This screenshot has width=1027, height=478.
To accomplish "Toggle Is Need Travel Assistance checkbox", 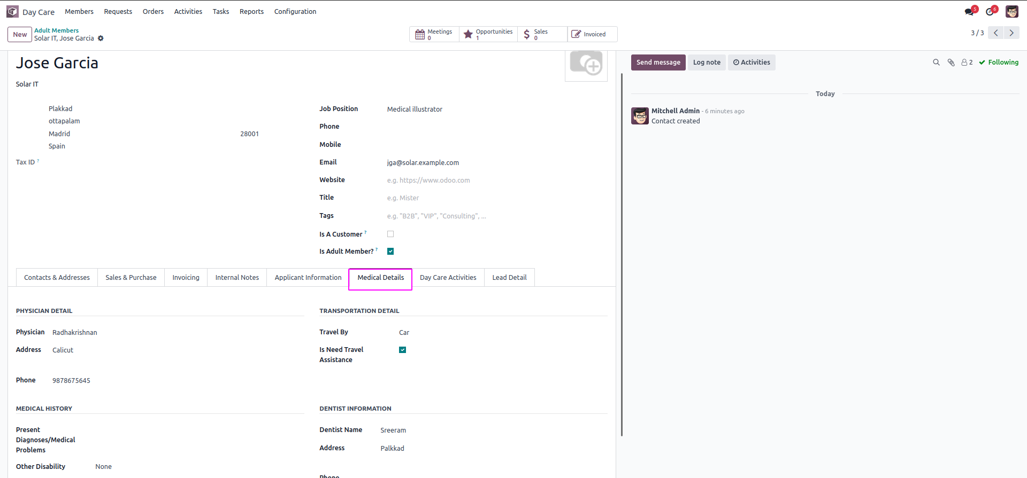I will pos(403,350).
